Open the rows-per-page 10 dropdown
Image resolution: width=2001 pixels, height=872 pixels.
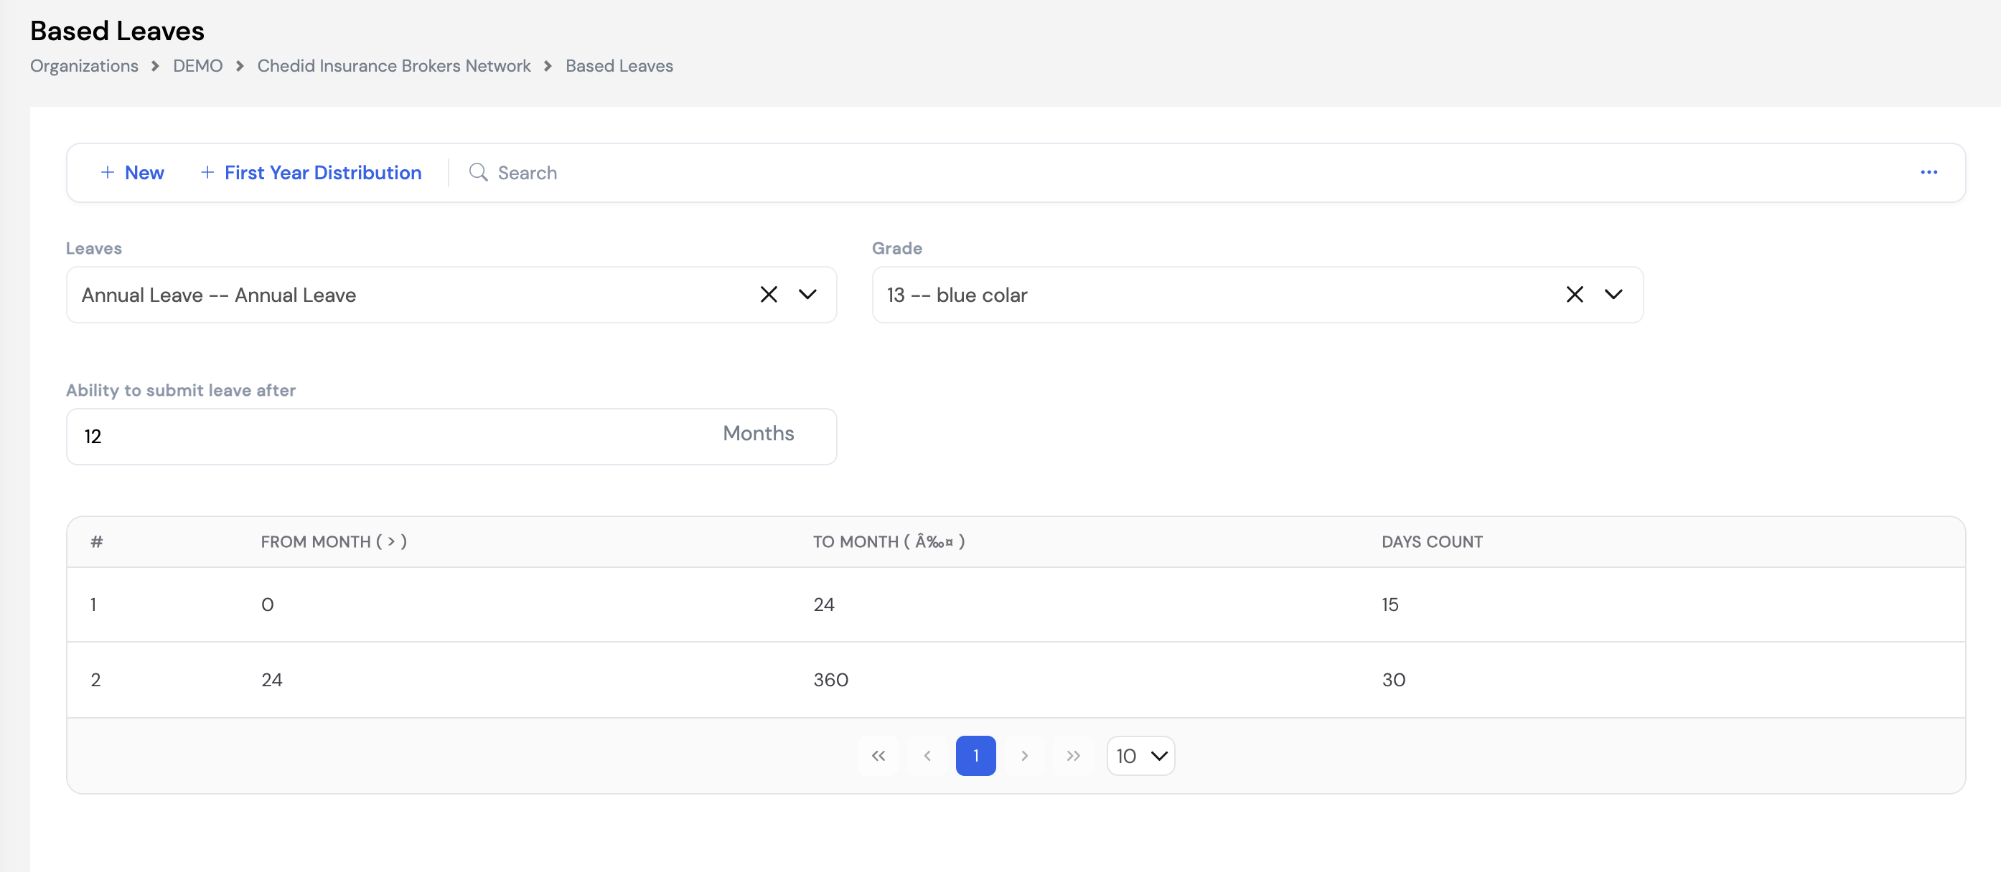(x=1140, y=756)
